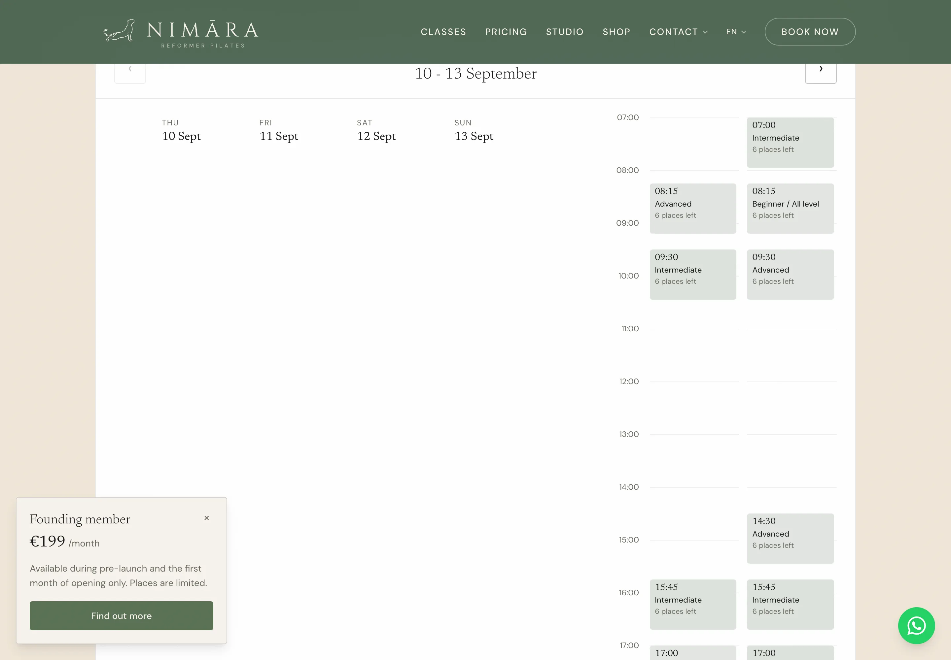
Task: Click the 10 - 13 September heading
Action: [475, 74]
